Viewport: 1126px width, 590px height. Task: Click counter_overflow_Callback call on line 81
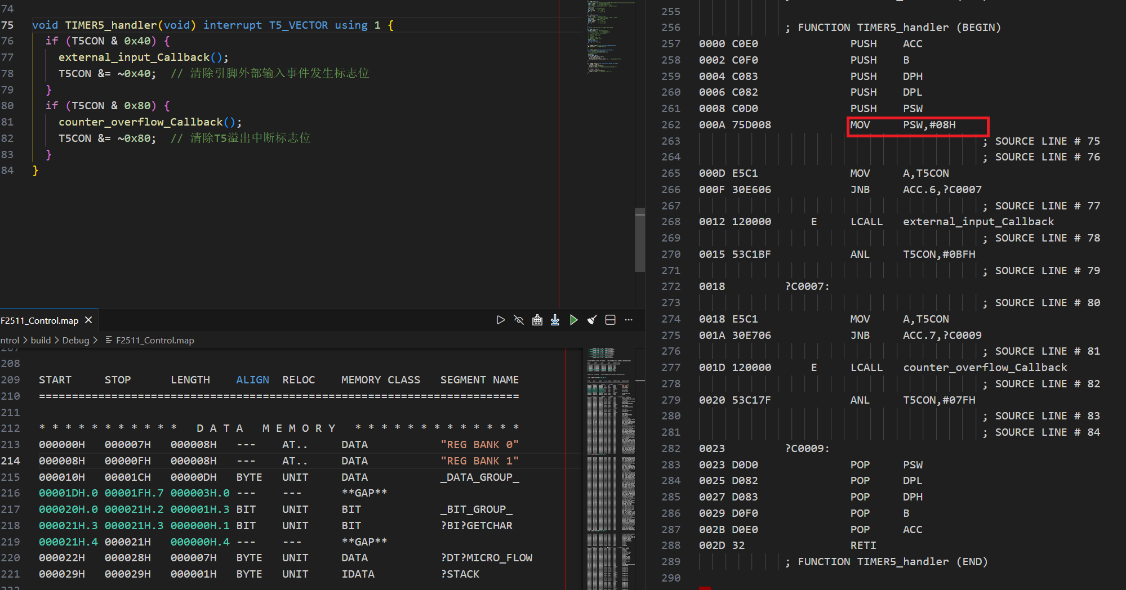click(x=141, y=122)
